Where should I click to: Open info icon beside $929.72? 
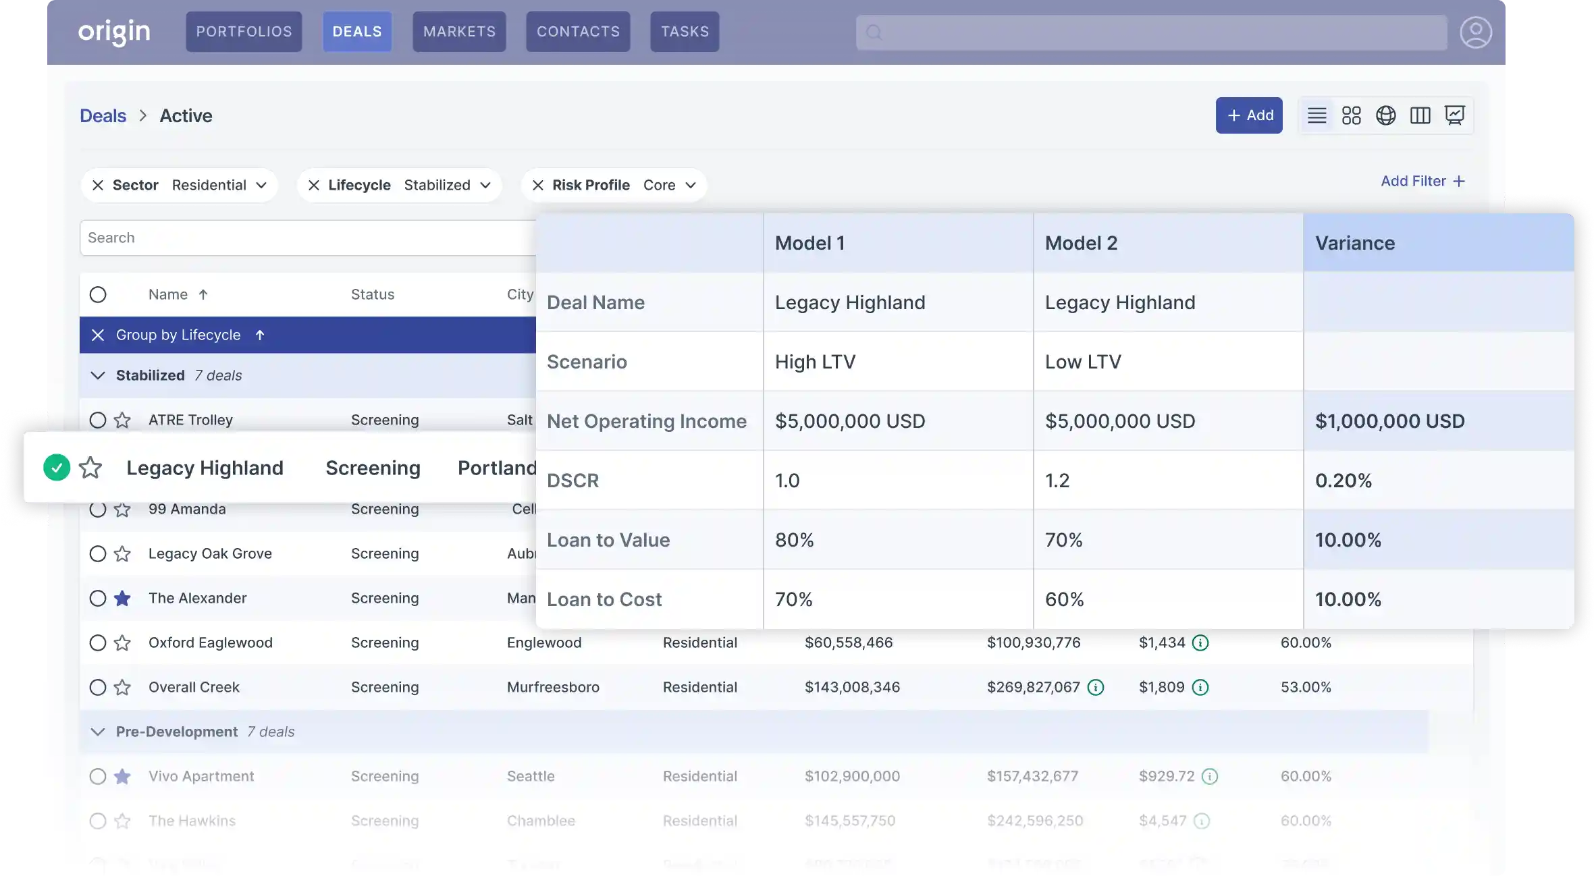coord(1210,776)
